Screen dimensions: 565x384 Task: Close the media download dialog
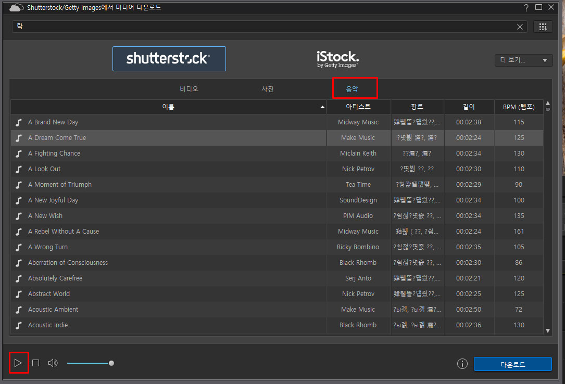pos(551,7)
